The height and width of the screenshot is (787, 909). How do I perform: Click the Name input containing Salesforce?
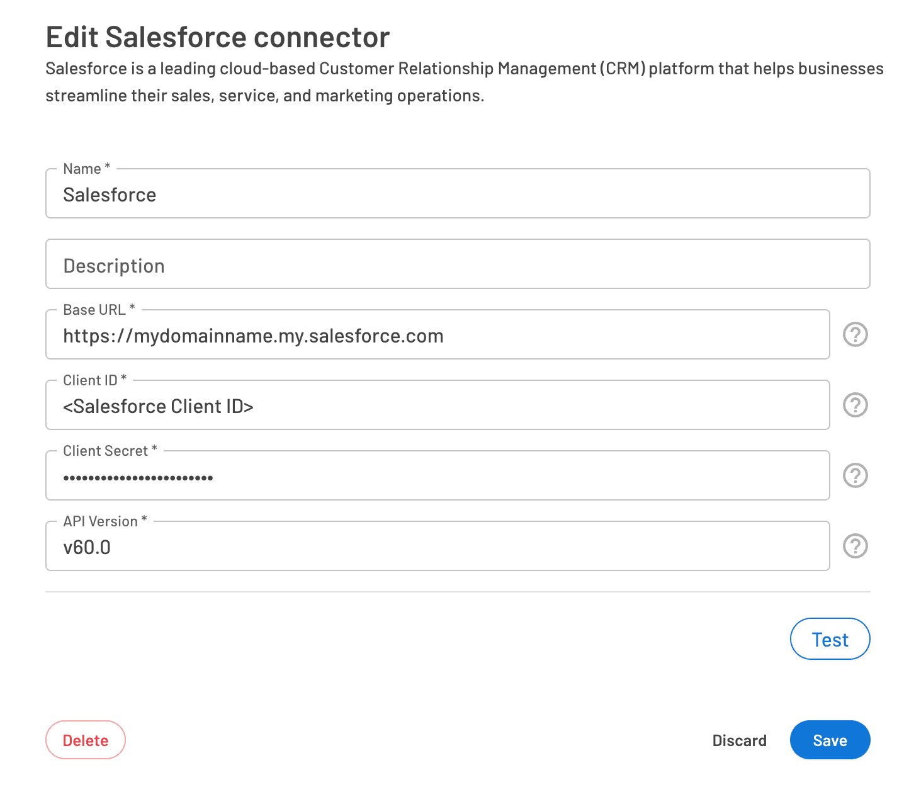tap(457, 195)
